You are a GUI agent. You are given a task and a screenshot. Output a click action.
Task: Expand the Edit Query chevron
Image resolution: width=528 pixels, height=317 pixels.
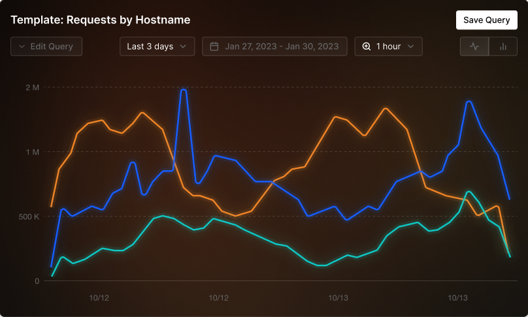[22, 46]
